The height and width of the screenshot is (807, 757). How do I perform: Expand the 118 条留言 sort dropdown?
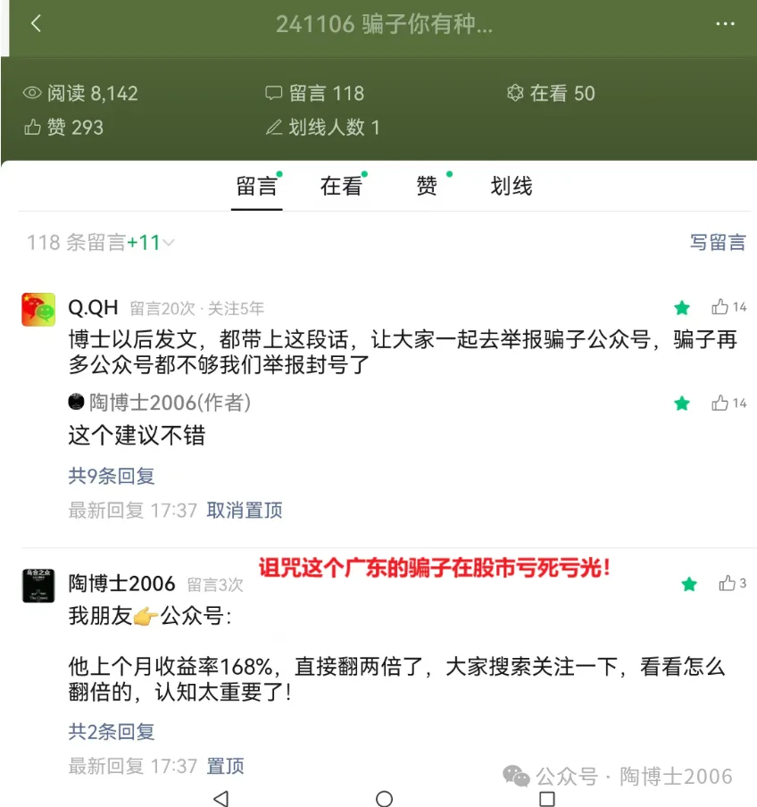[x=101, y=243]
